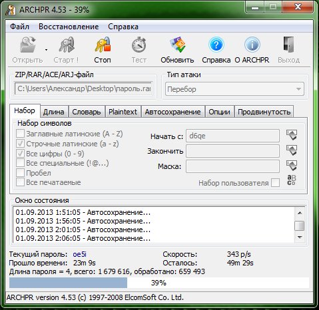Click the Начать с input field
The width and height of the screenshot is (319, 310).
[x=232, y=136]
